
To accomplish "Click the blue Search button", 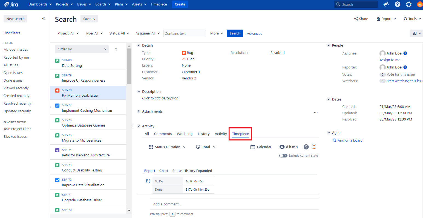I will (x=235, y=33).
